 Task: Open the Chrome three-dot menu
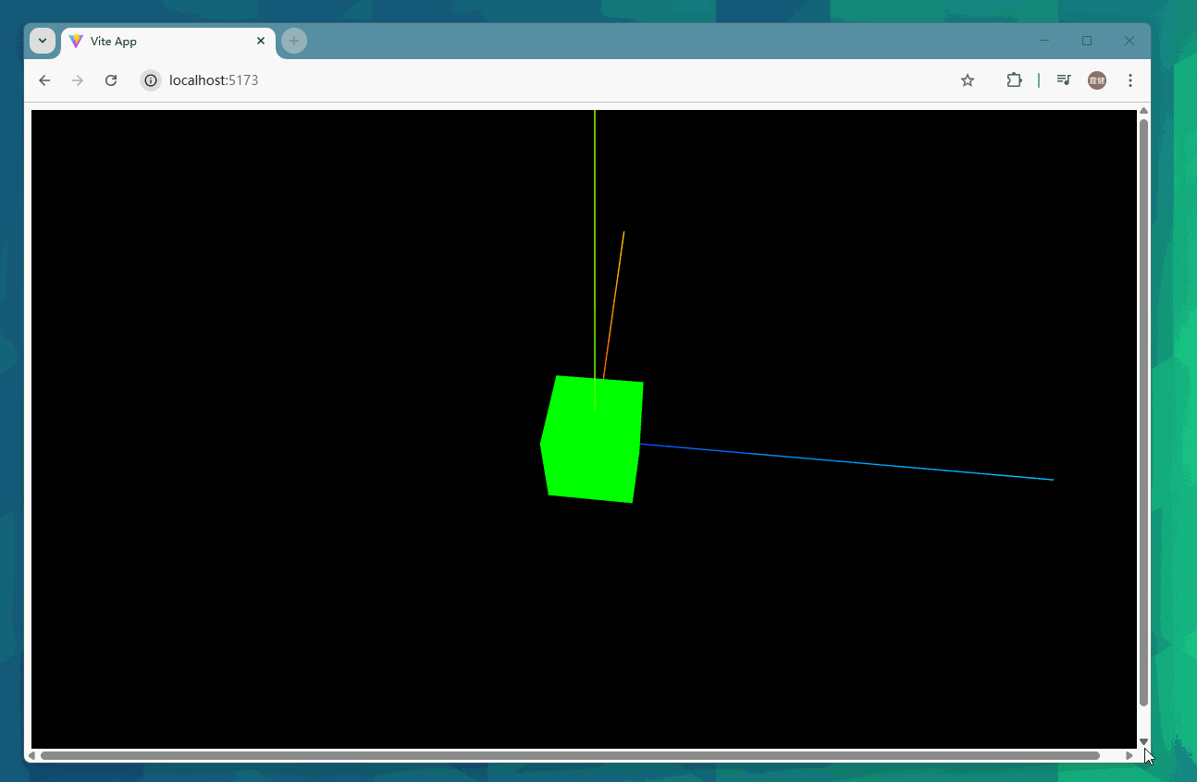pyautogui.click(x=1130, y=80)
